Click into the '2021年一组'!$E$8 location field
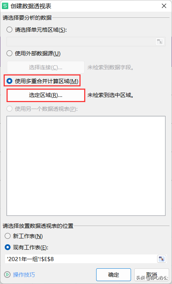 coord(81,259)
